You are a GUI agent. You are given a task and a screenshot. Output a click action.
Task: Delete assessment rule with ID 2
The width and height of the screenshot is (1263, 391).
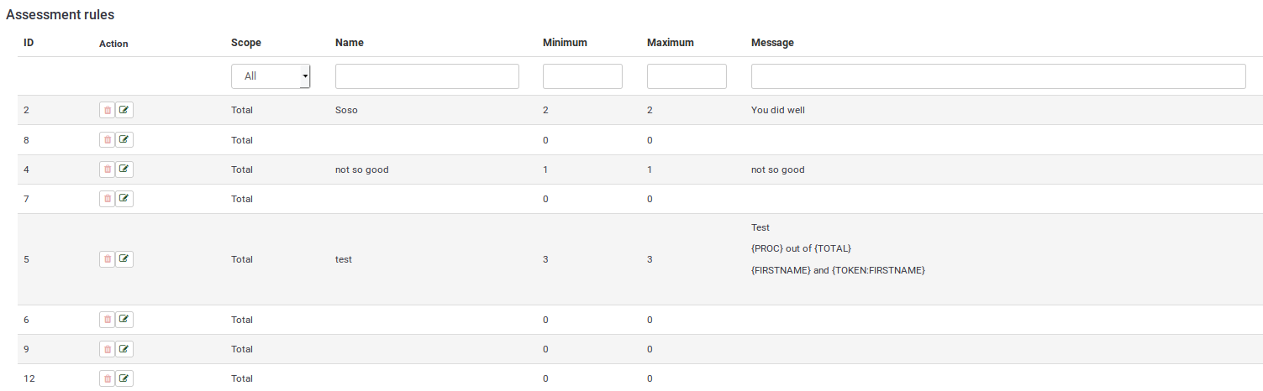107,110
